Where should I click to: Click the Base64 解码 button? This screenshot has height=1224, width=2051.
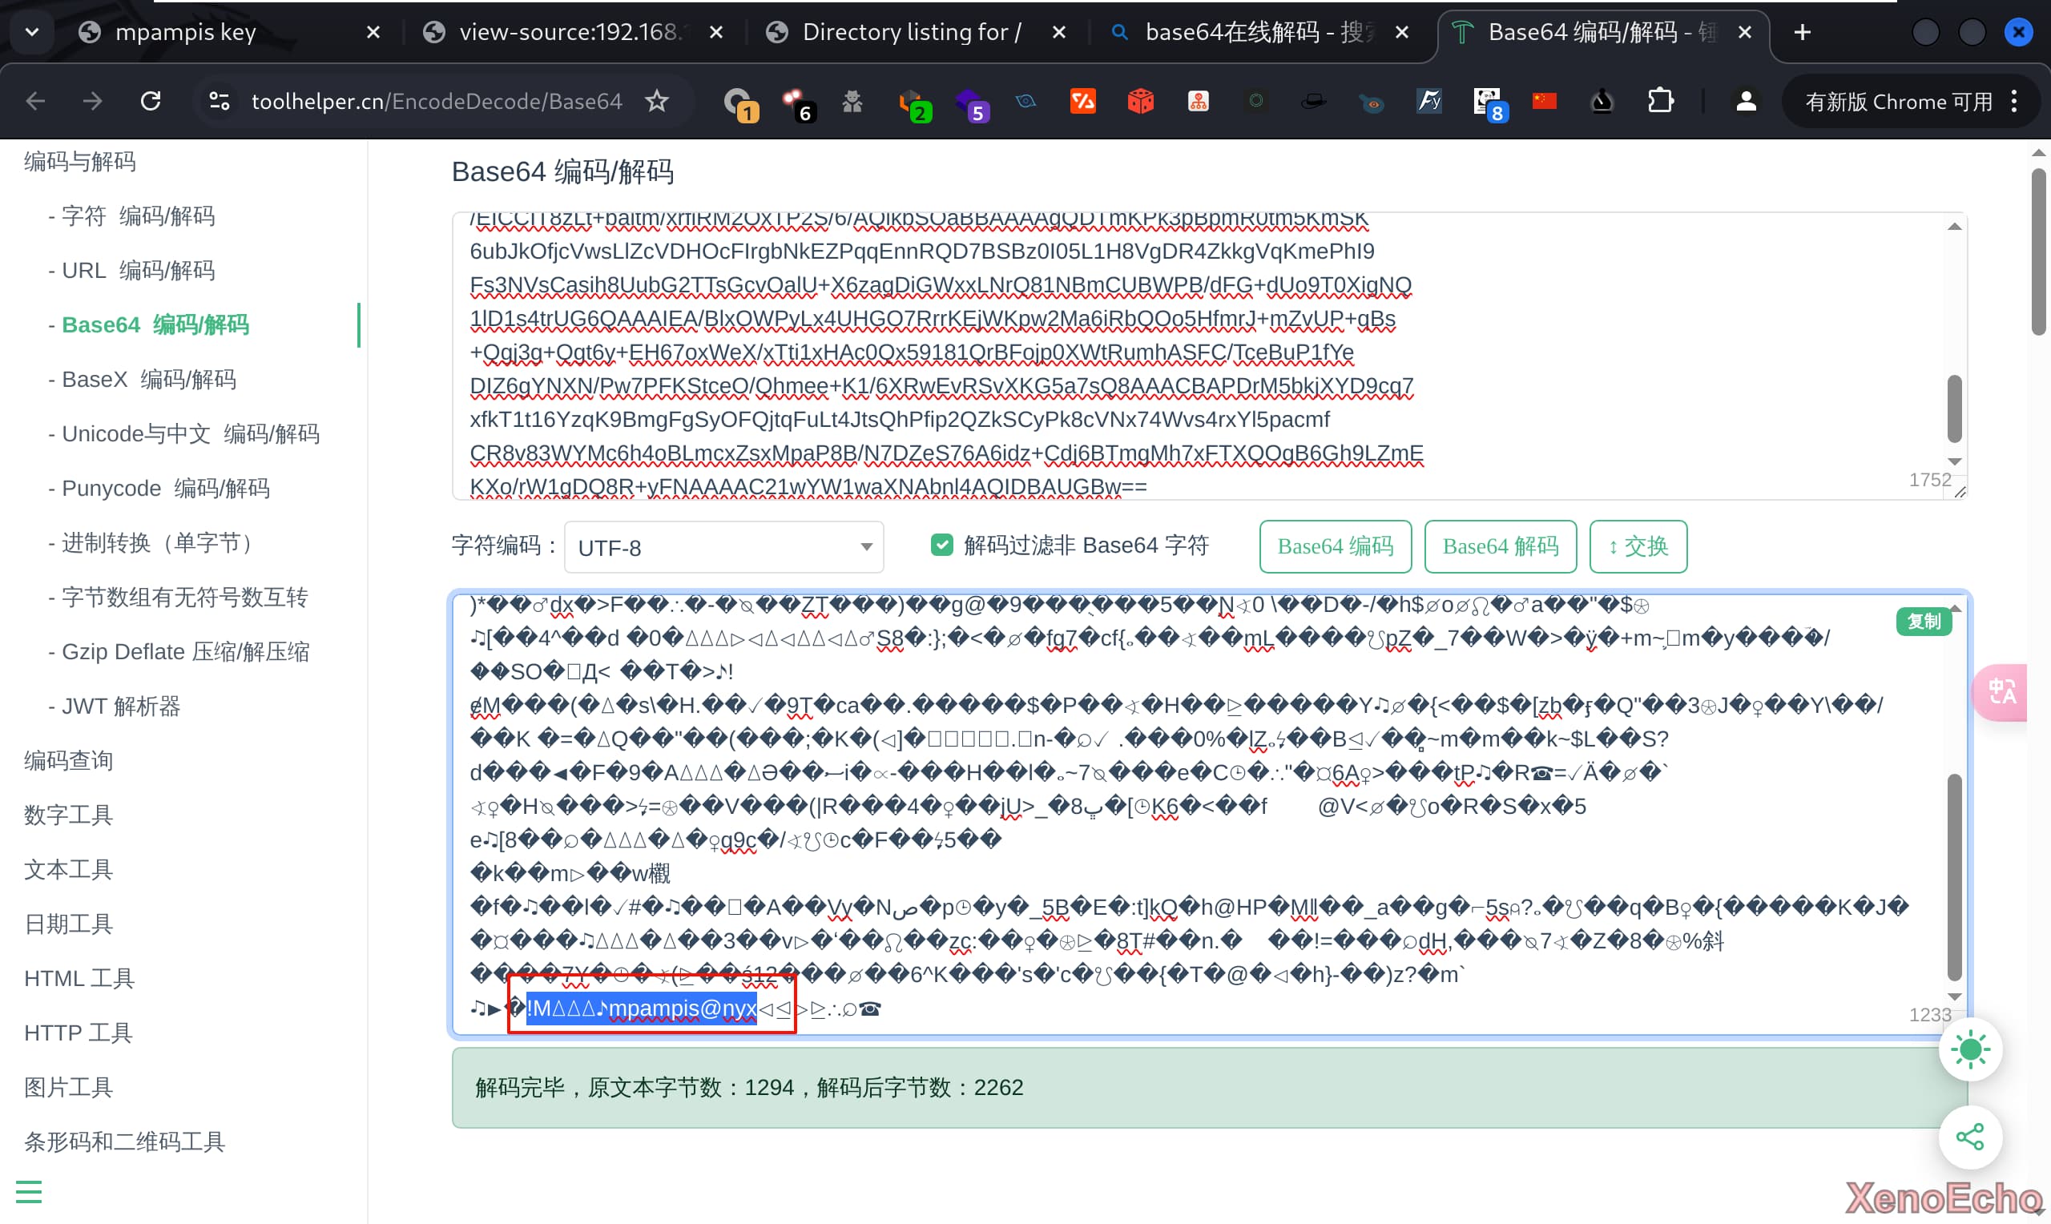point(1500,546)
